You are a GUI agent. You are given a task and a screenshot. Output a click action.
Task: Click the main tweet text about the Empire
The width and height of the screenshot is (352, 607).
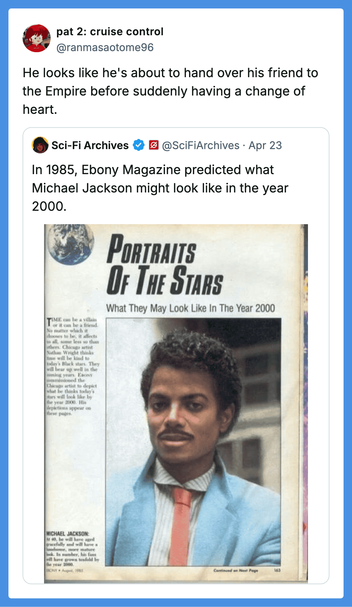coord(170,91)
